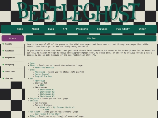This screenshot has height=118, width=158.
Task: Click the purple Others sidebar header
Action: (x=13, y=38)
